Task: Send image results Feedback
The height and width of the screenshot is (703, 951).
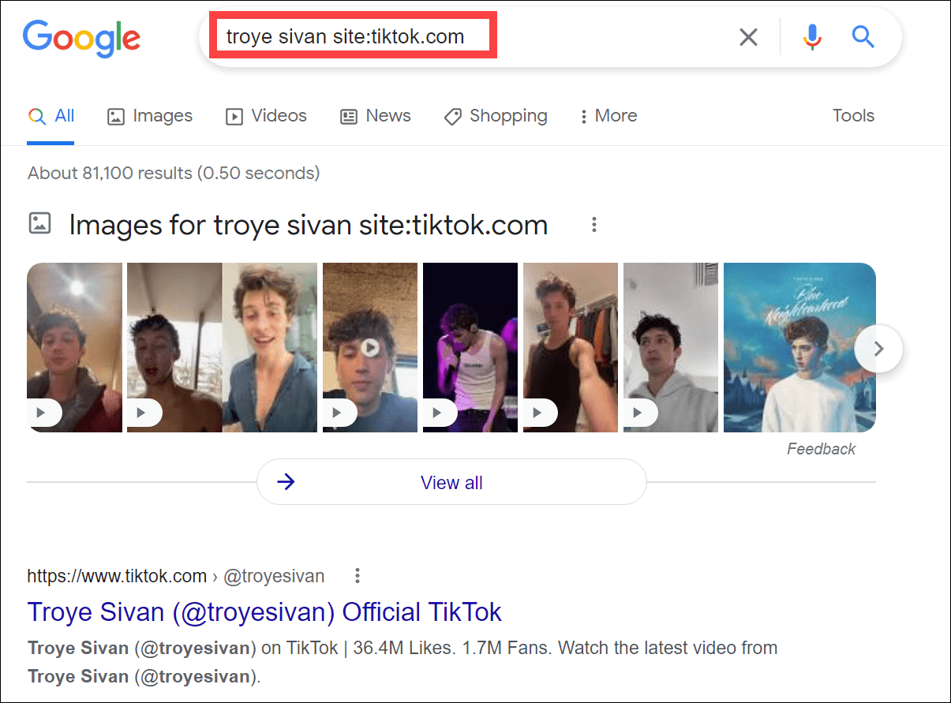Action: coord(821,449)
